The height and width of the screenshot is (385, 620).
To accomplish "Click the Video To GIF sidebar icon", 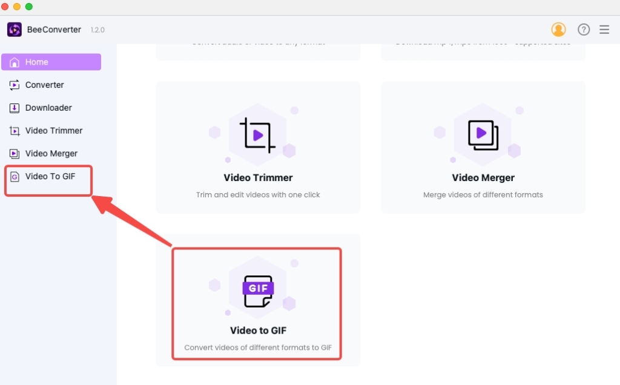I will [14, 176].
